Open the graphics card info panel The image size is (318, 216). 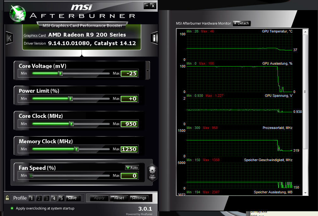tap(154, 38)
